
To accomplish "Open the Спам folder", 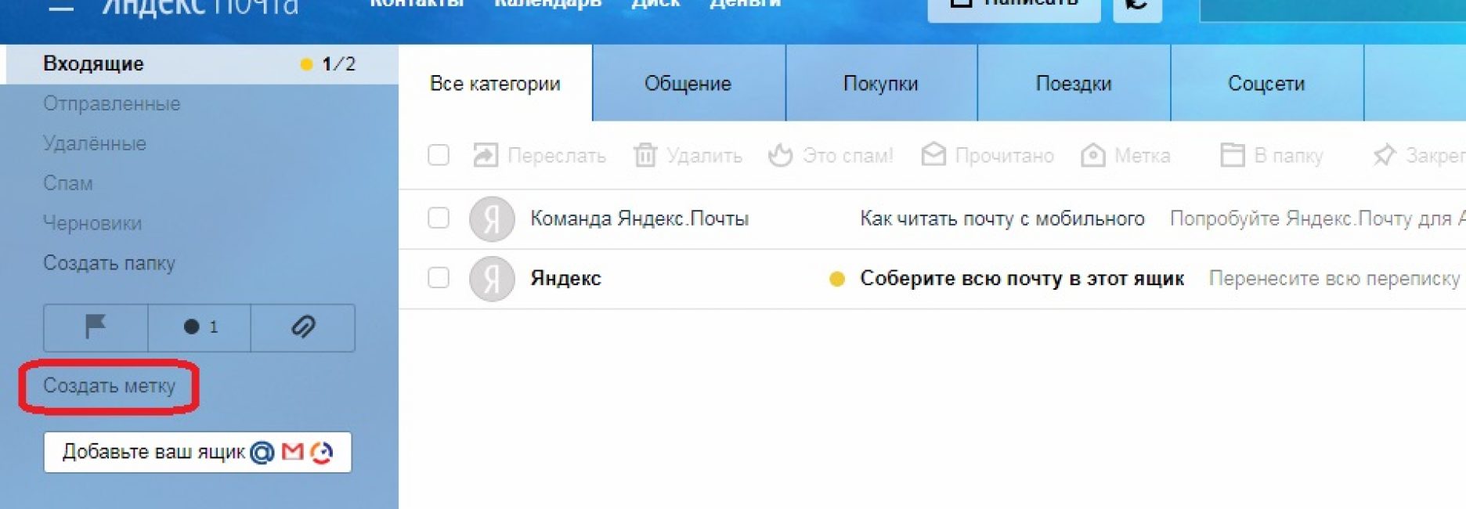I will point(68,183).
